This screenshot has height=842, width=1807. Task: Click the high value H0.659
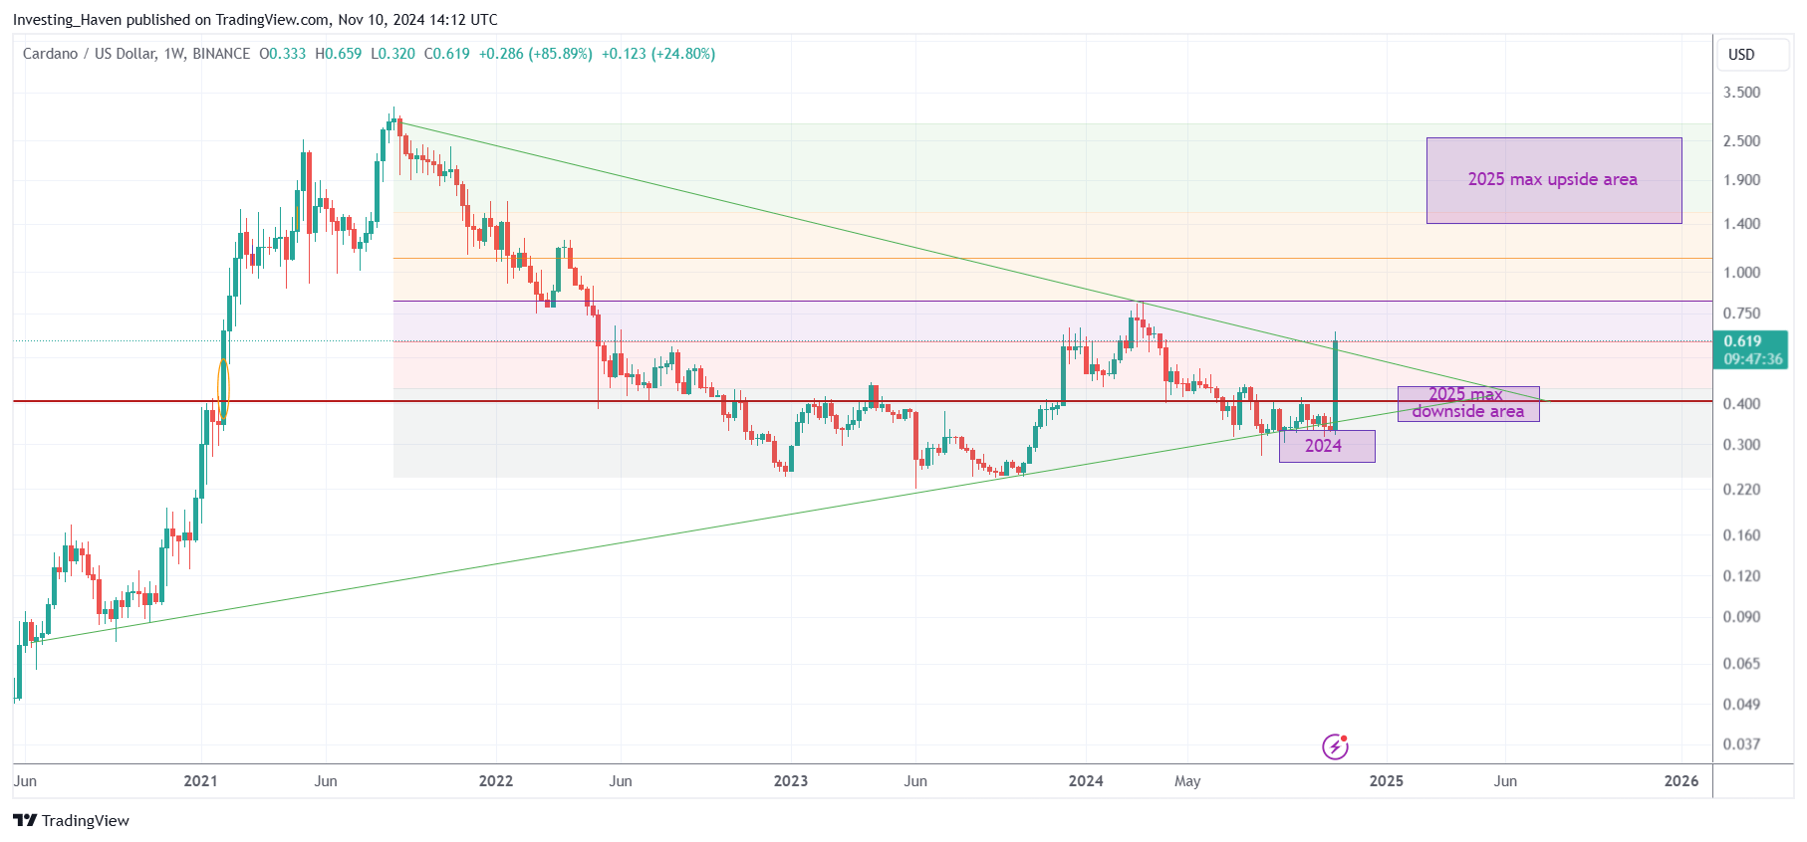pyautogui.click(x=339, y=54)
